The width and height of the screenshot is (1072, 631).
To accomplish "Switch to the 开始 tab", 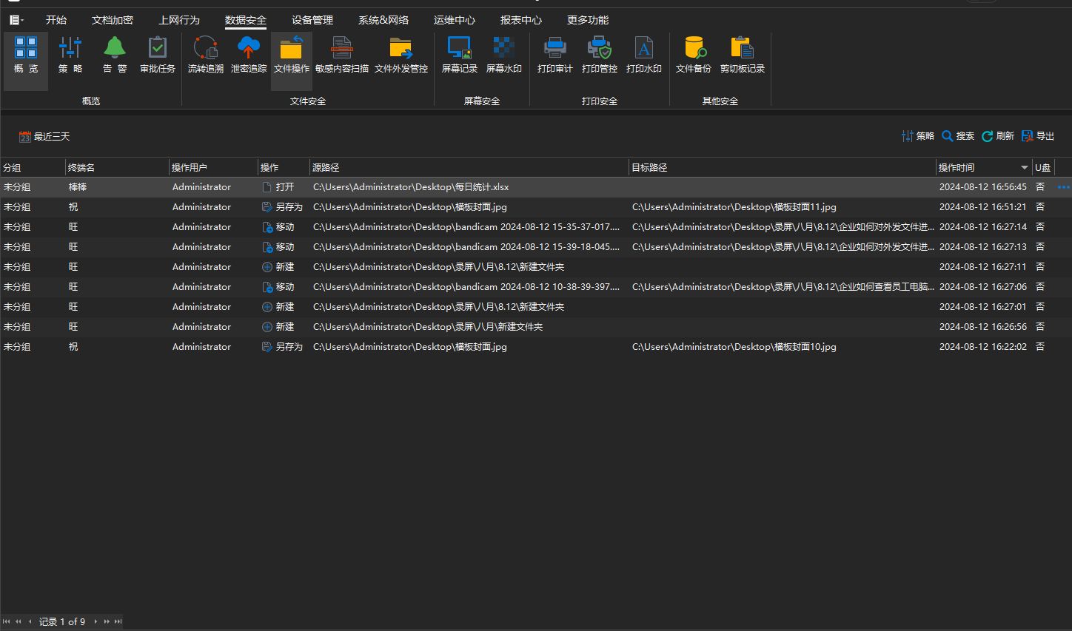I will pyautogui.click(x=56, y=20).
